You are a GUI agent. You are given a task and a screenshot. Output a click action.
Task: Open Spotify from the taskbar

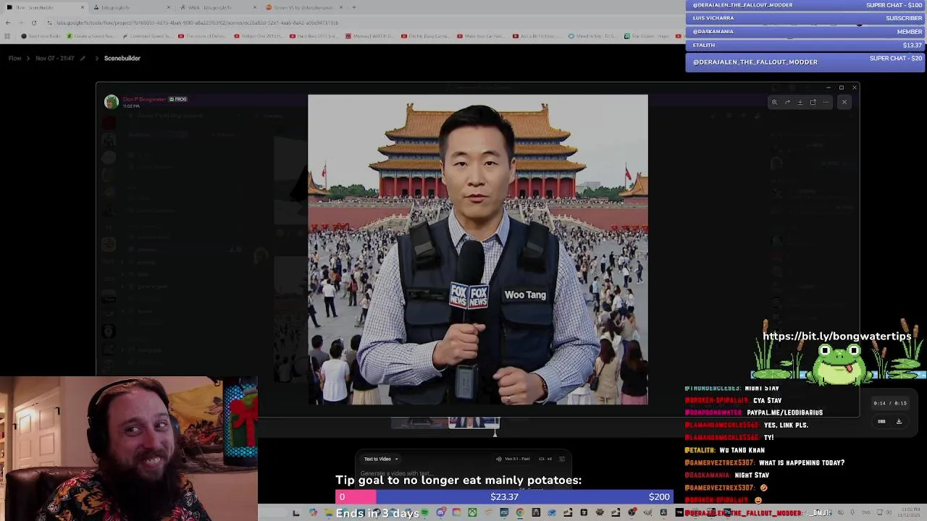click(426, 513)
